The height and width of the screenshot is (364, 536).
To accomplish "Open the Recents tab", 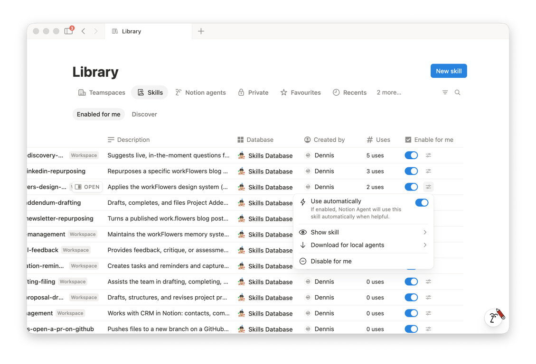I will point(350,92).
